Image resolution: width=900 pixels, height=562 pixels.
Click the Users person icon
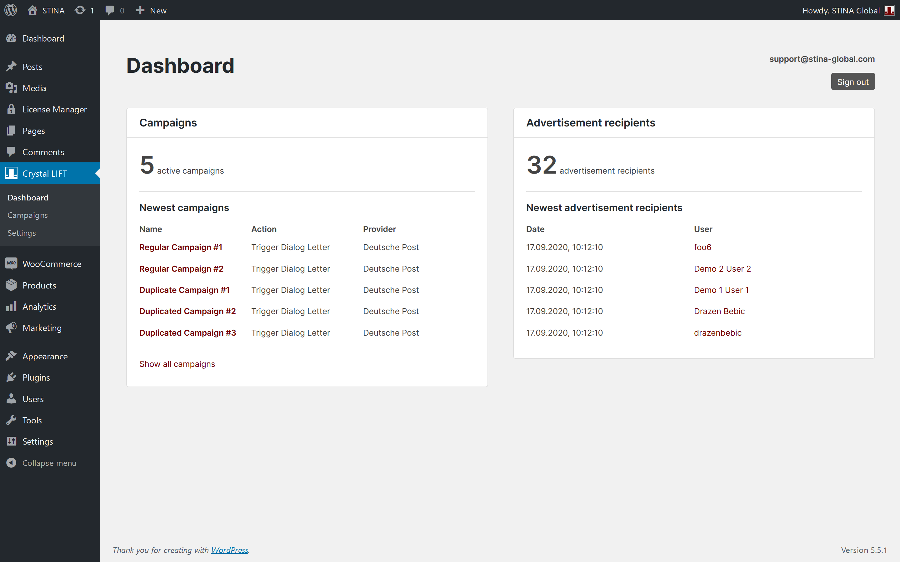pos(11,398)
